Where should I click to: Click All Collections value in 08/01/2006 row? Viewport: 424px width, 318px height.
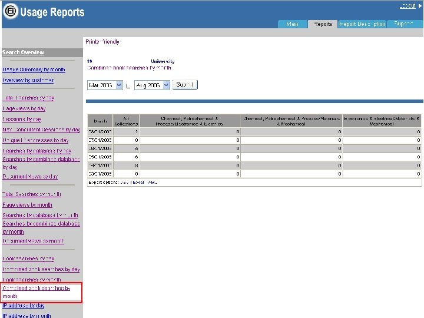(x=126, y=132)
